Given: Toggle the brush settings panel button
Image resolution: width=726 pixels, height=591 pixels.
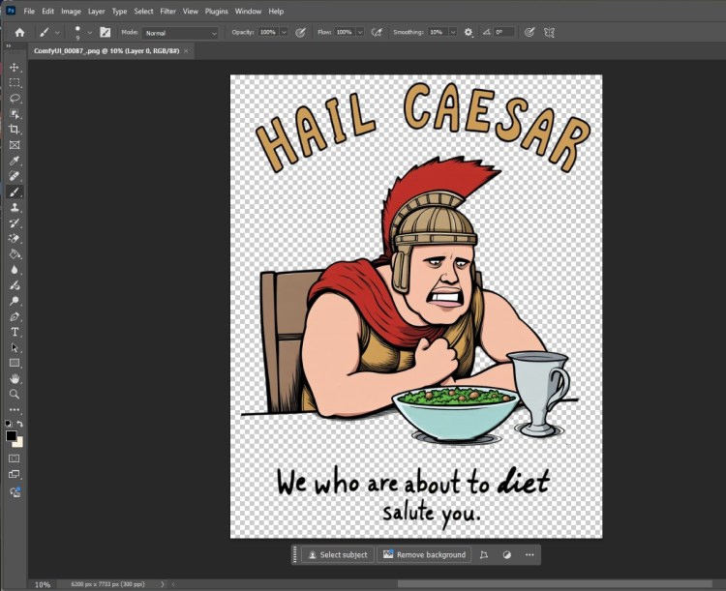Looking at the screenshot, I should pos(105,32).
